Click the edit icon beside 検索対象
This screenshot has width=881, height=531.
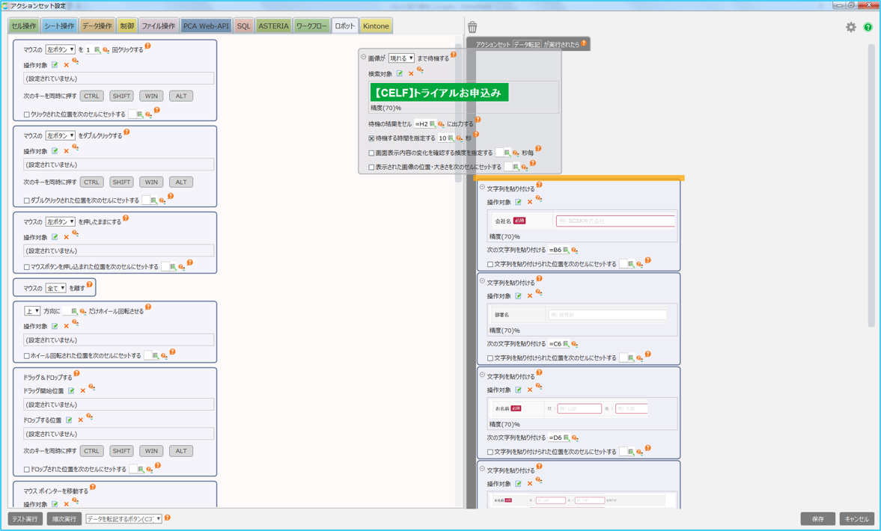click(x=400, y=74)
